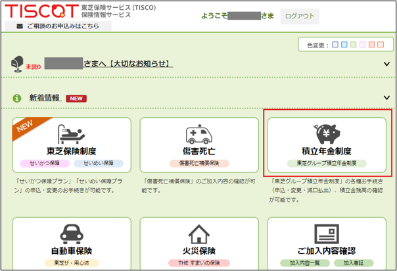
Task: Select the last orange color swatch
Action: 381,45
